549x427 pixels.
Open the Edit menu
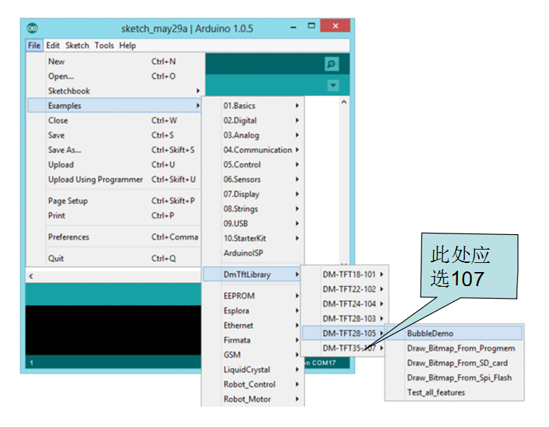[53, 46]
